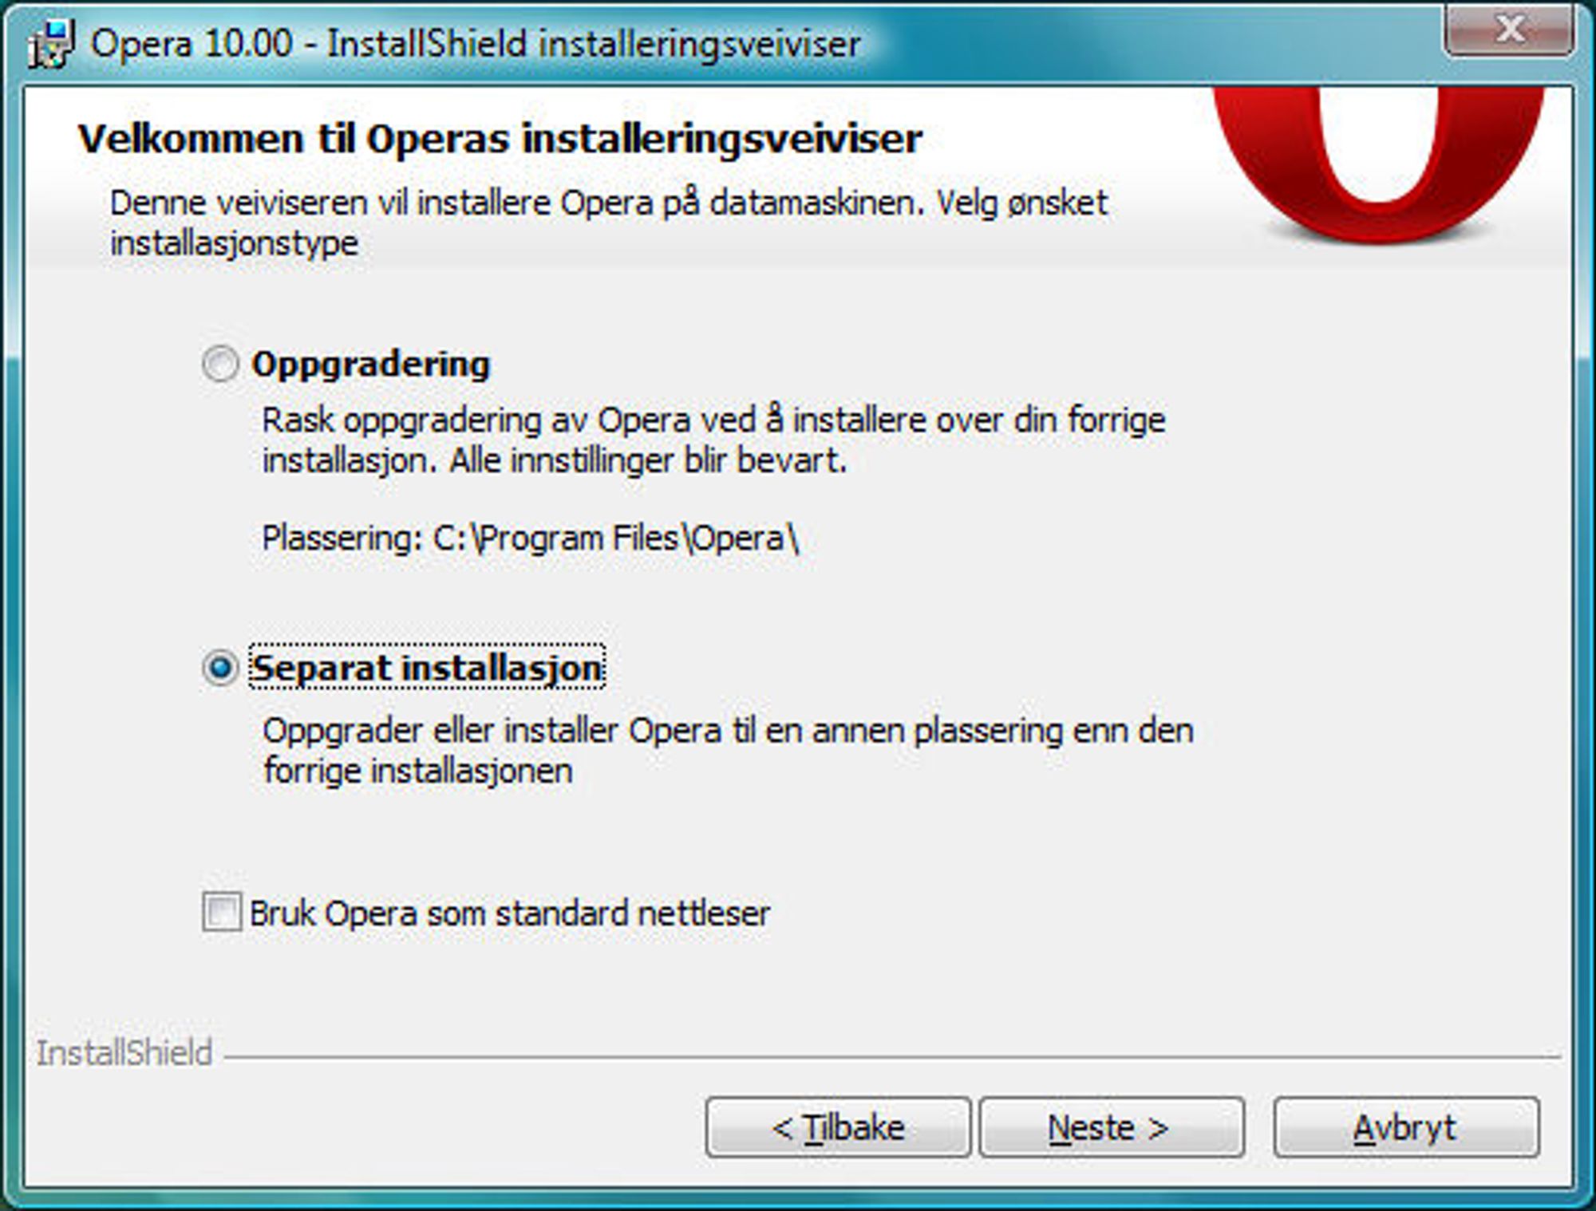Click the 'Oppgrader eller installer Opera' description
The width and height of the screenshot is (1596, 1211).
pos(728,751)
